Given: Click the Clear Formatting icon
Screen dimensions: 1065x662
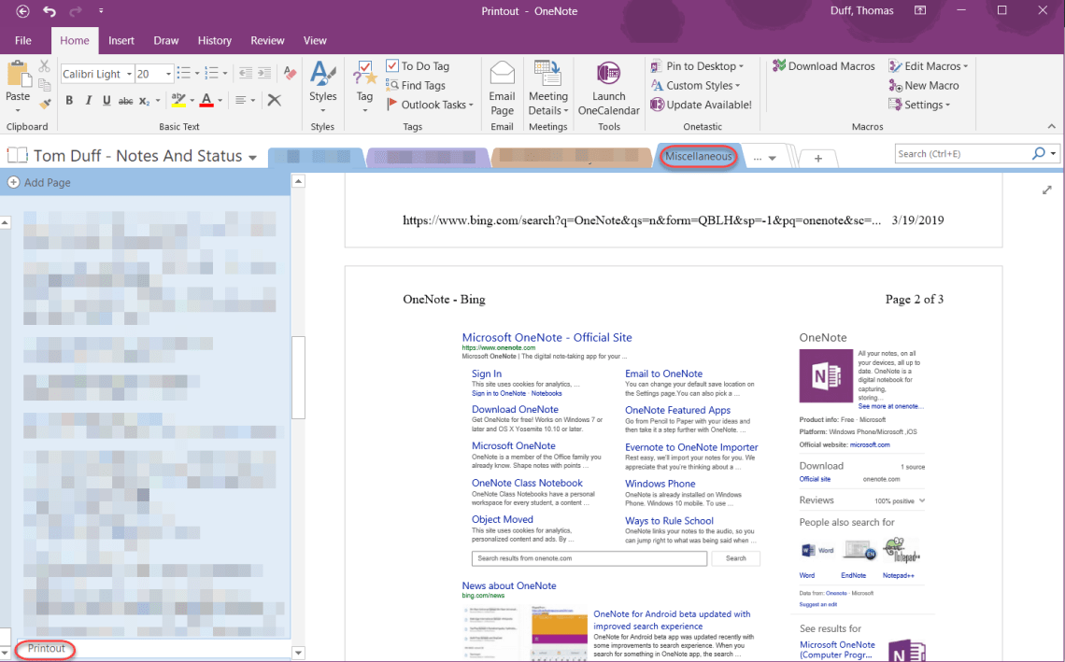Looking at the screenshot, I should point(274,100).
